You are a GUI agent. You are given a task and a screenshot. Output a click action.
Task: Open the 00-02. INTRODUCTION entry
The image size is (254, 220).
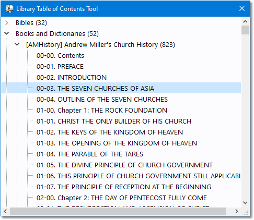tap(72, 78)
